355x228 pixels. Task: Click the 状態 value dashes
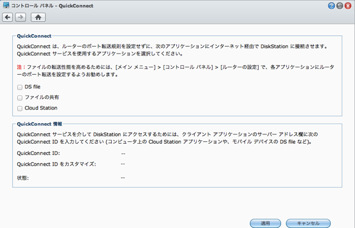[123, 178]
